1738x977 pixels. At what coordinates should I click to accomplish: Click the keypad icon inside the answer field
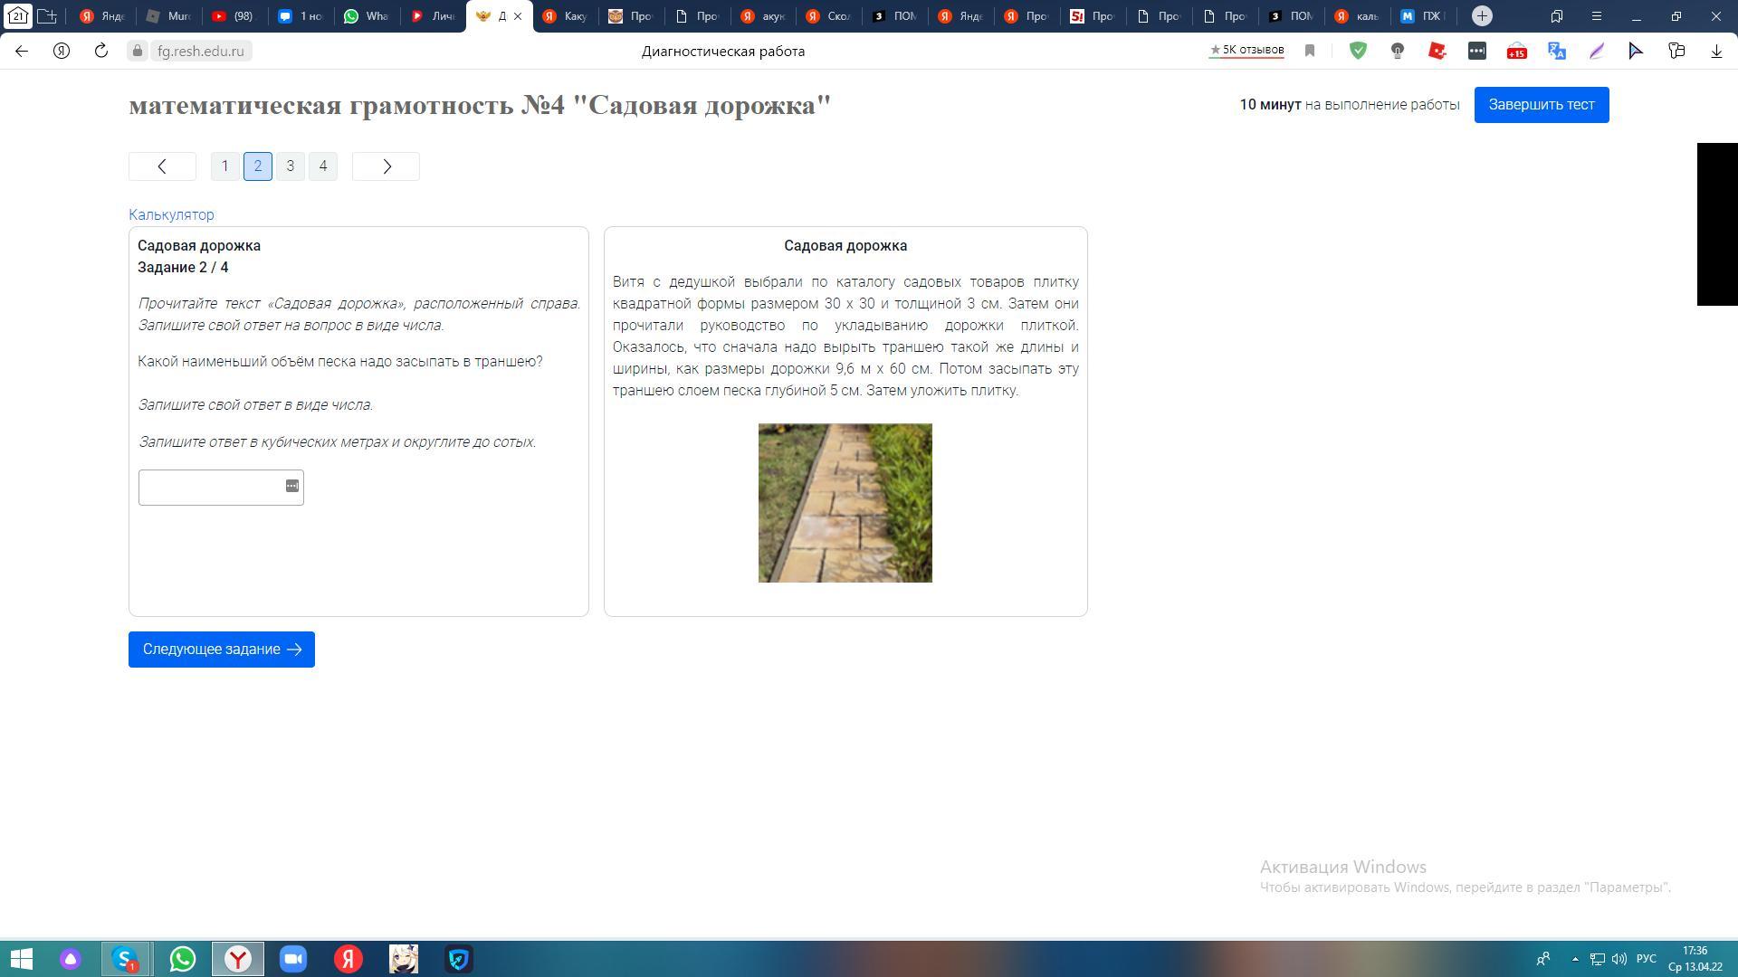pyautogui.click(x=292, y=487)
